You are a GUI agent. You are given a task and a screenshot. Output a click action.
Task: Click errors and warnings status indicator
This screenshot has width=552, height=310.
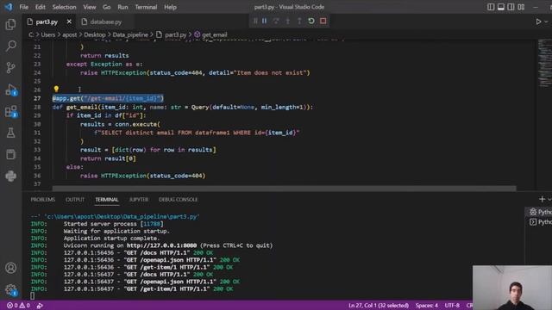click(18, 306)
